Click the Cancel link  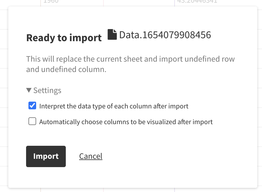click(x=90, y=156)
